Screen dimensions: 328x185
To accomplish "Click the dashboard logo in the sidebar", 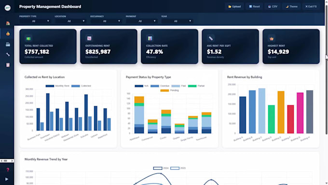I will pyautogui.click(x=8, y=8).
